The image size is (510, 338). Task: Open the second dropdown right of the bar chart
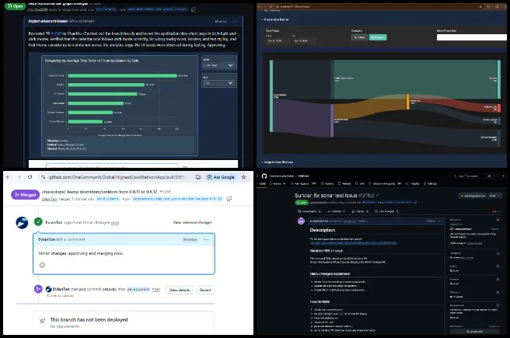pyautogui.click(x=219, y=83)
